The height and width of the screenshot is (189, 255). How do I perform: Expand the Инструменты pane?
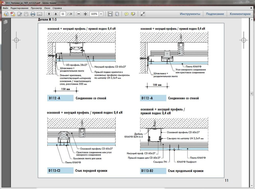[190, 14]
